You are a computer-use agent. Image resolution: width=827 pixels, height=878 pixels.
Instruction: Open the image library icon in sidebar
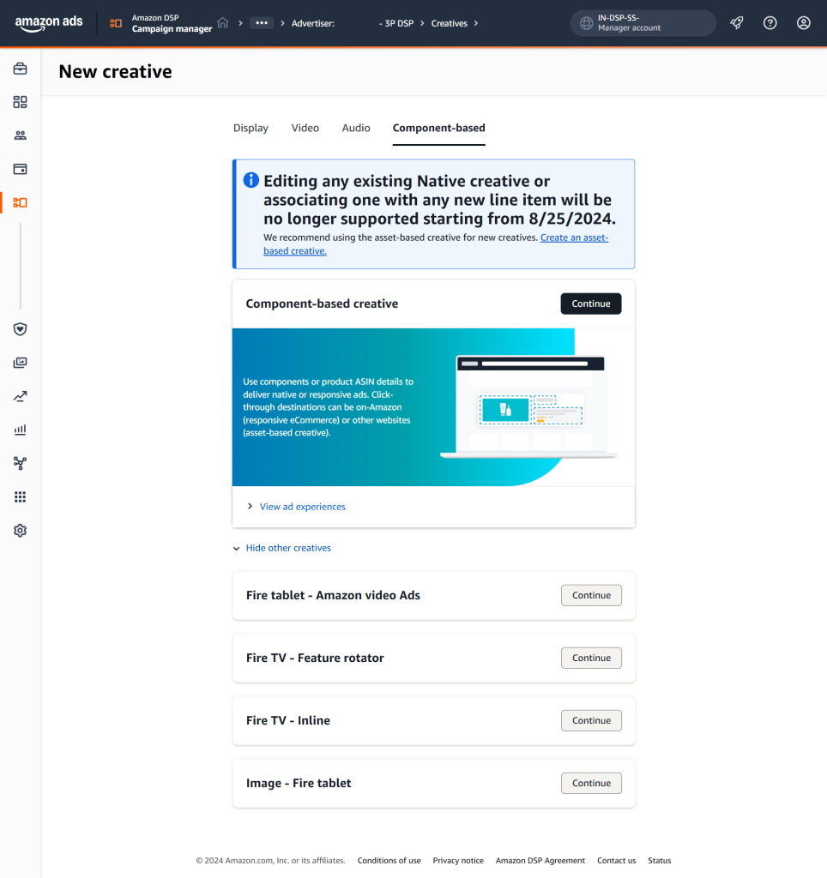(x=21, y=363)
